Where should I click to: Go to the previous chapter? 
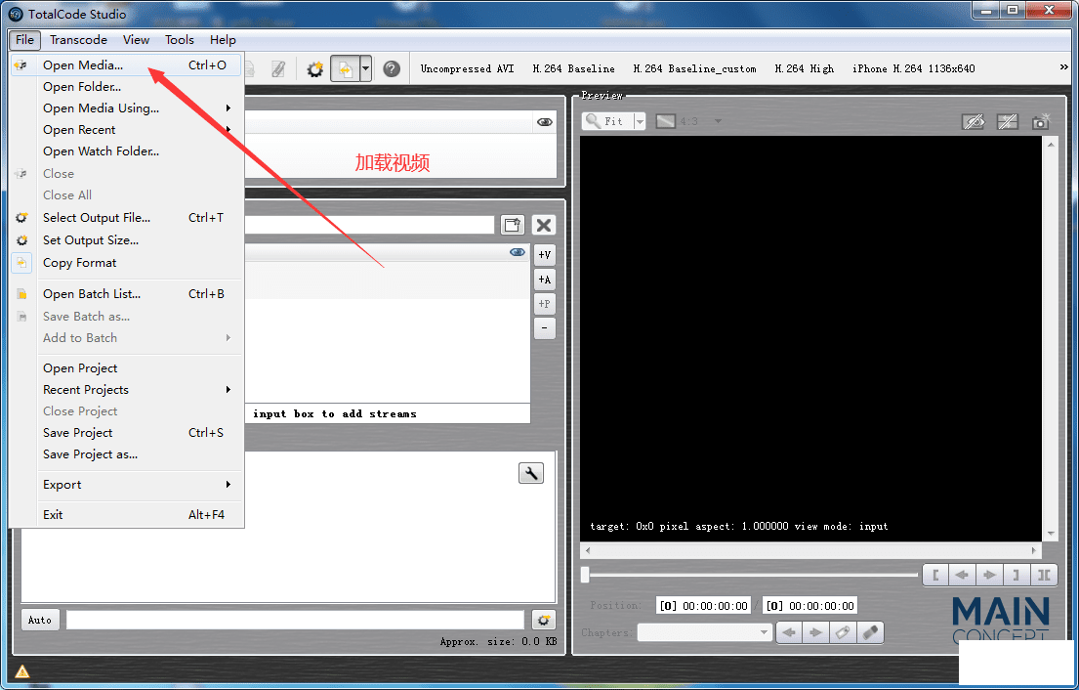pos(789,632)
